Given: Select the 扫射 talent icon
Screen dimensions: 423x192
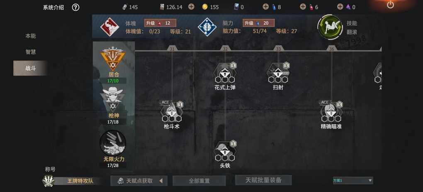Looking at the screenshot, I should 278,73.
